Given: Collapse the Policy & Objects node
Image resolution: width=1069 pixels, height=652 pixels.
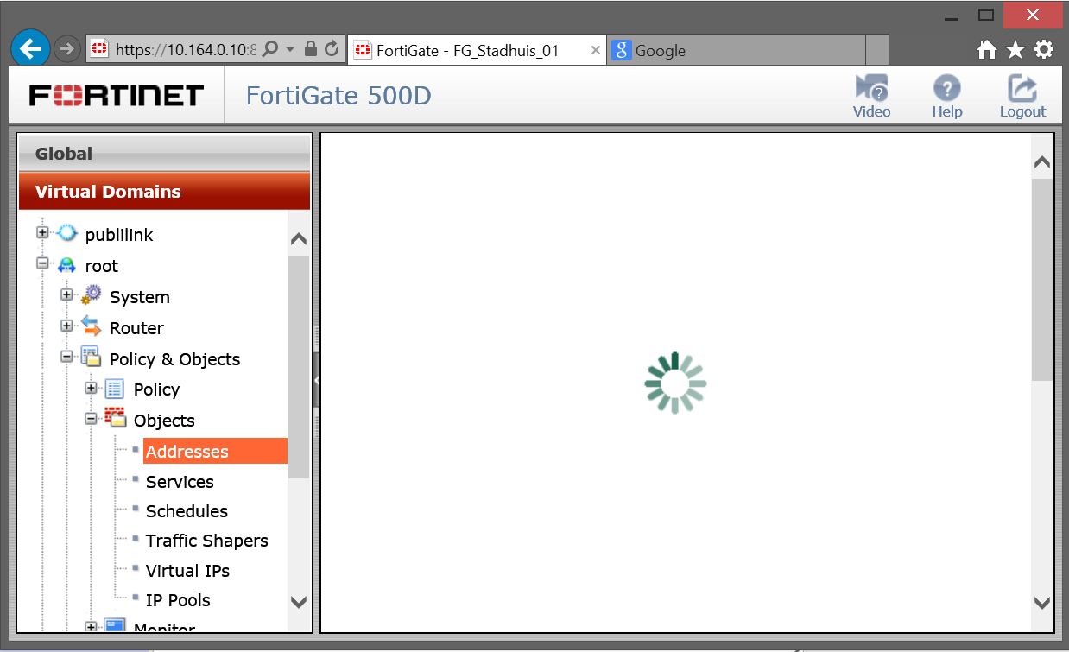Looking at the screenshot, I should point(66,356).
